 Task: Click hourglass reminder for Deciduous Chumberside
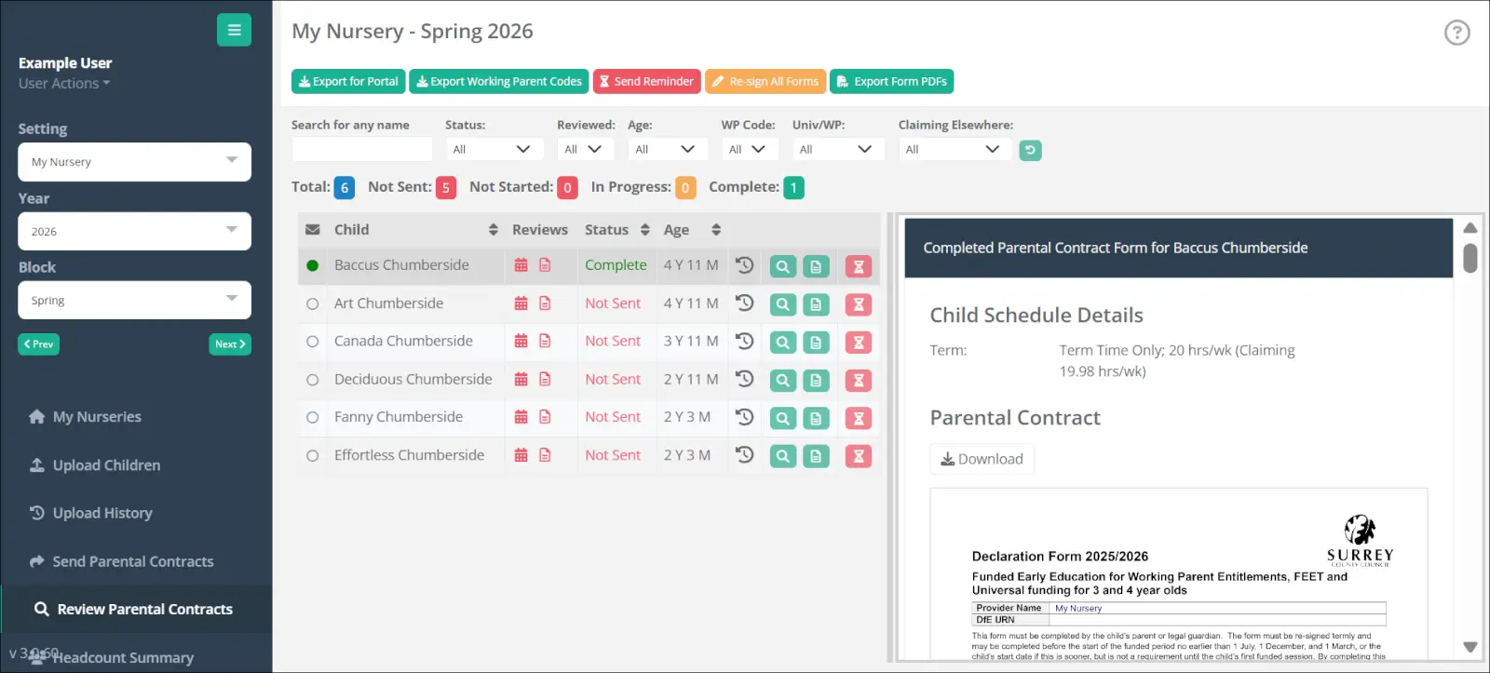859,381
